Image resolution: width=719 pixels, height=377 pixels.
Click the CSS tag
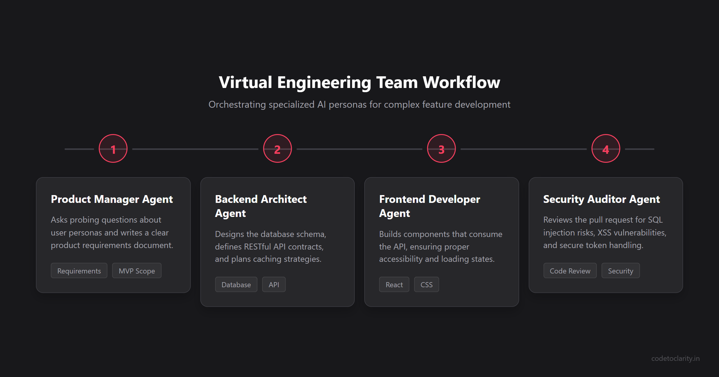point(427,285)
